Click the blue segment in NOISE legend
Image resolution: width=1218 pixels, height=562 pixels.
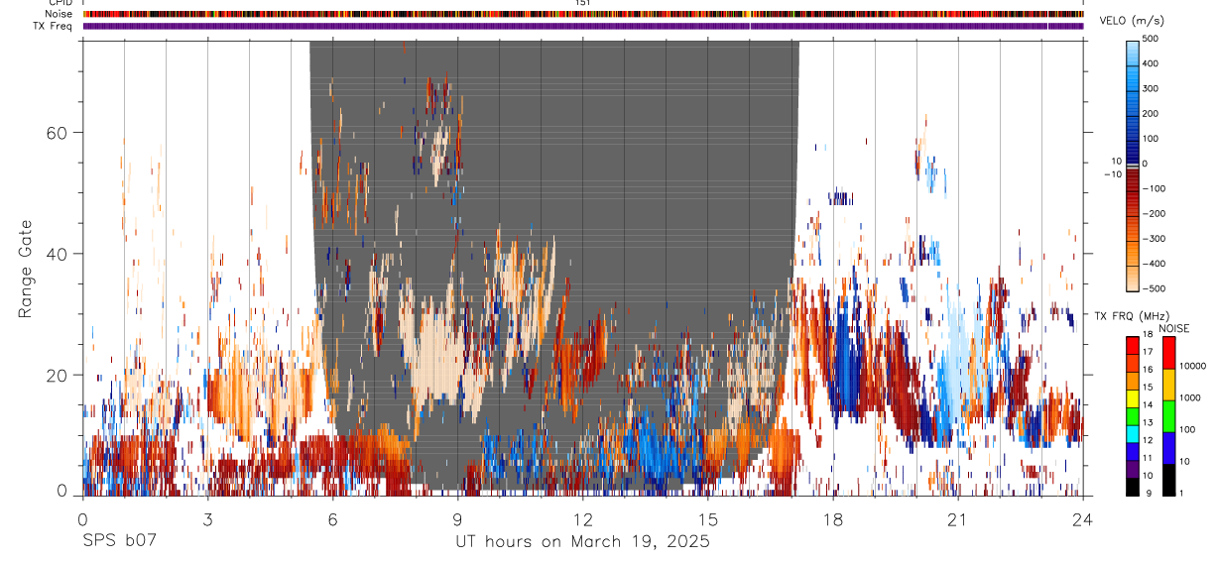click(1168, 447)
